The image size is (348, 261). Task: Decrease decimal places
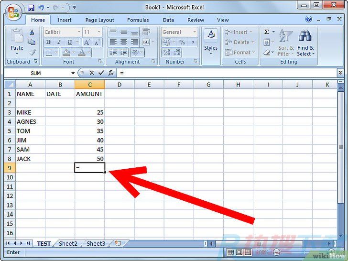click(177, 53)
